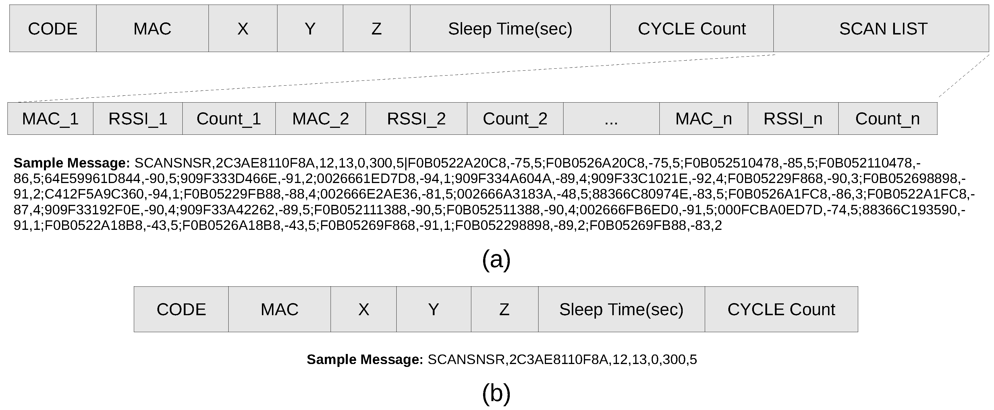Select CYCLE Count box in top row
994x410 pixels.
tap(692, 28)
